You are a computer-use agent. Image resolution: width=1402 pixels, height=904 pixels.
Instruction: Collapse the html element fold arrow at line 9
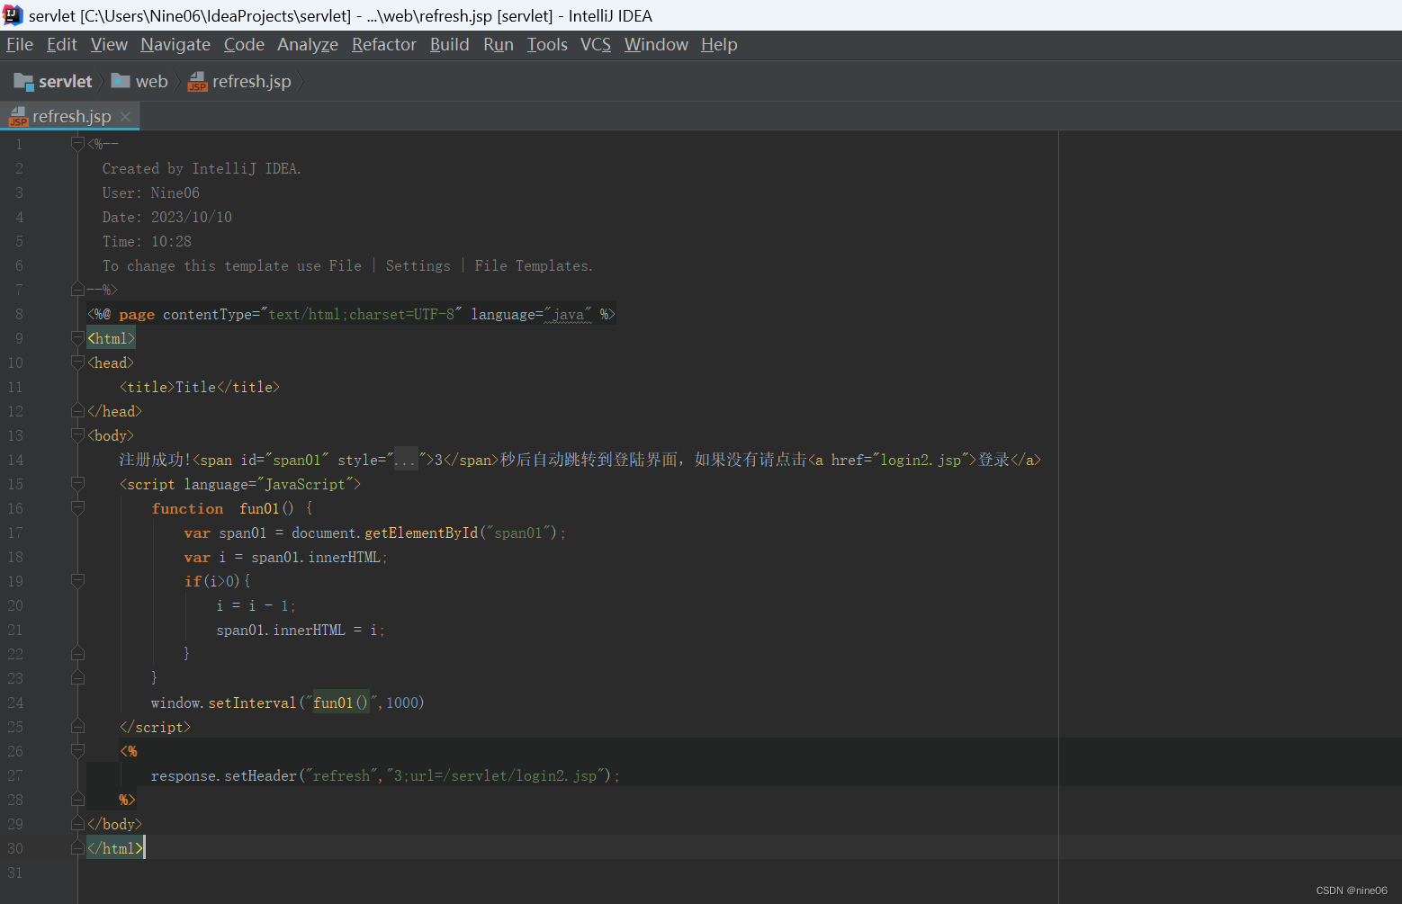(x=77, y=338)
